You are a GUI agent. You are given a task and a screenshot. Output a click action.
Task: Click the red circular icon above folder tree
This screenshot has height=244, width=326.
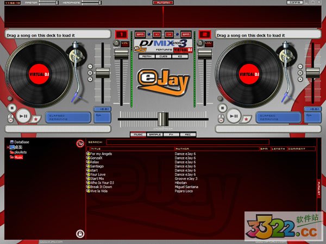[x=80, y=143]
